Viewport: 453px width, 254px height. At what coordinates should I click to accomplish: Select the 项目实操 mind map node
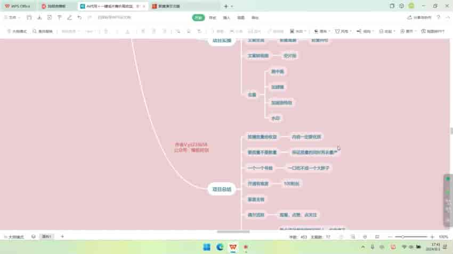click(222, 41)
